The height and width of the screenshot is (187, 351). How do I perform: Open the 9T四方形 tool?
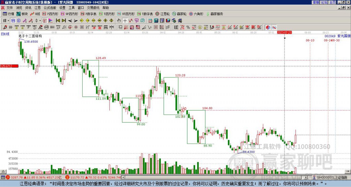click(x=126, y=14)
